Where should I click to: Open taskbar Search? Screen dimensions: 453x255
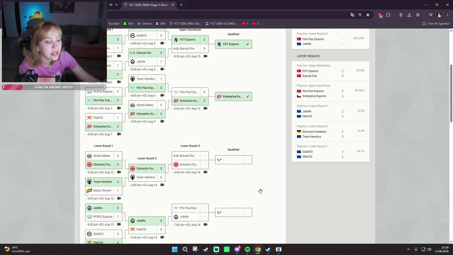tap(185, 249)
